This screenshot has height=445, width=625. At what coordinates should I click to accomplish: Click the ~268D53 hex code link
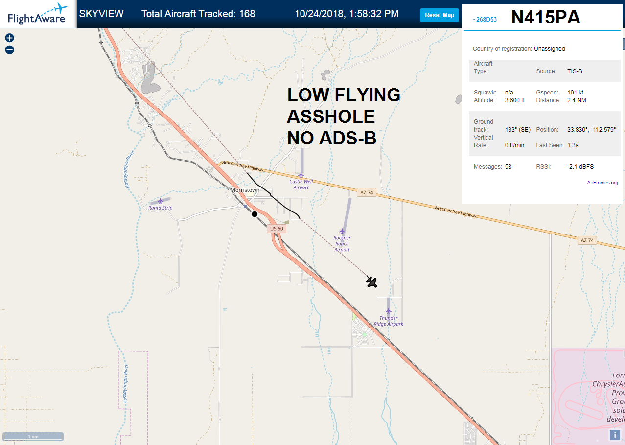click(484, 19)
